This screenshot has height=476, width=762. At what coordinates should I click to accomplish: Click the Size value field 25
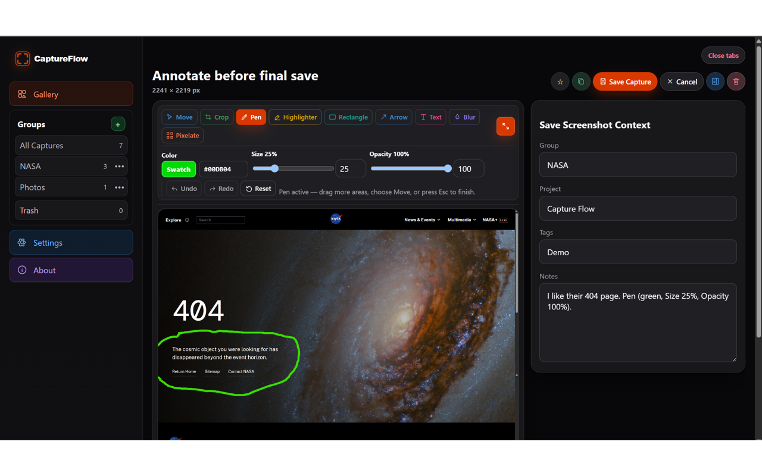click(351, 169)
